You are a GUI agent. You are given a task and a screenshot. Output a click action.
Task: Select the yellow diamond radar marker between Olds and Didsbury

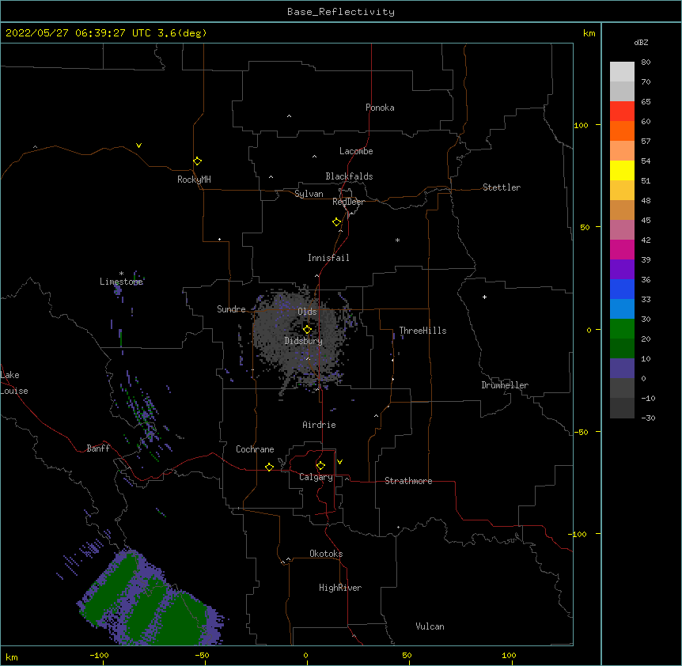pos(307,329)
